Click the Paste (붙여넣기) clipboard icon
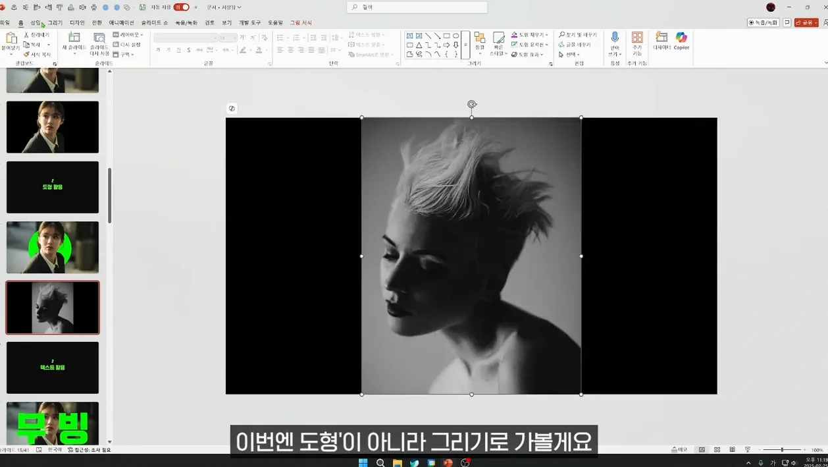 (11, 38)
